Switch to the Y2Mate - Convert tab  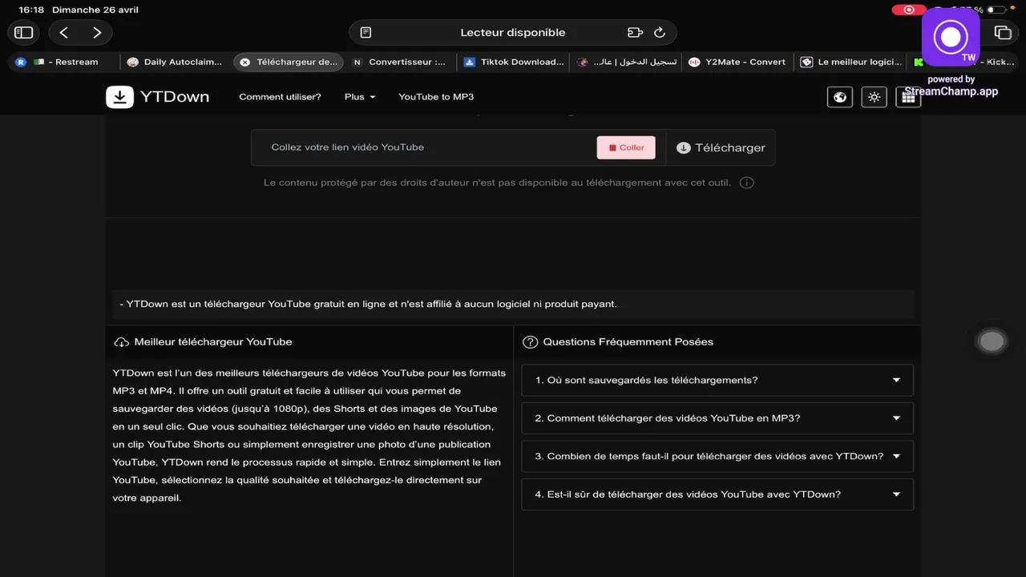pos(737,62)
